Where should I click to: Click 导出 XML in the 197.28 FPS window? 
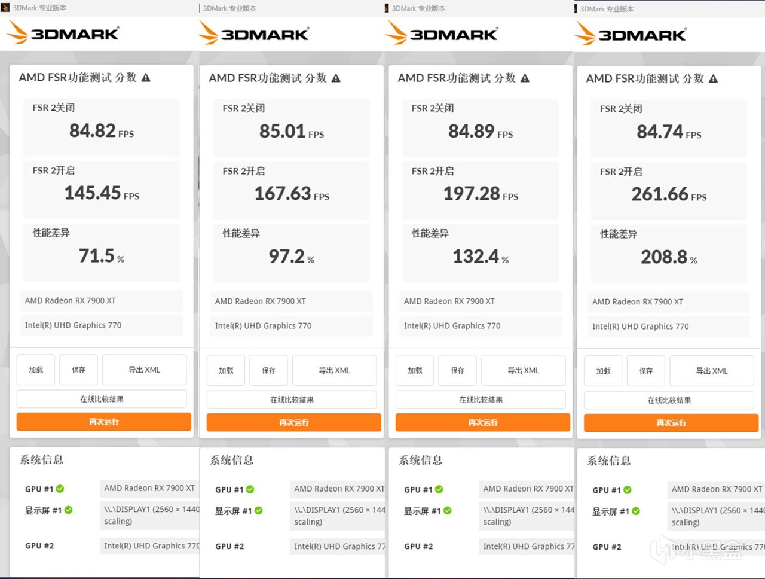(523, 370)
